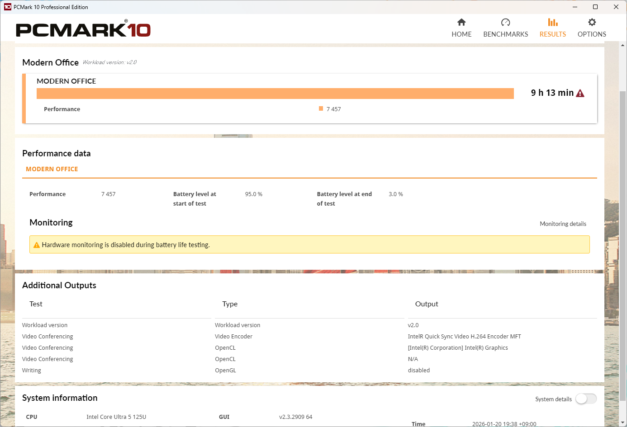
Task: Click the N/A output value
Action: (413, 359)
